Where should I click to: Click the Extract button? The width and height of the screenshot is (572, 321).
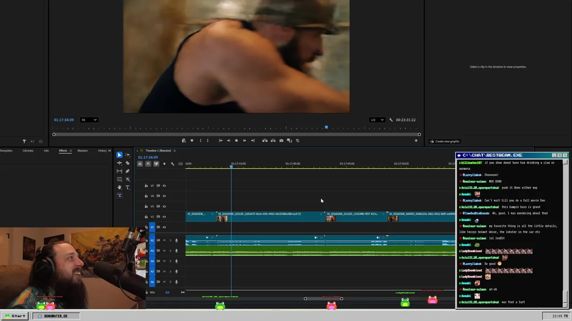[x=273, y=140]
